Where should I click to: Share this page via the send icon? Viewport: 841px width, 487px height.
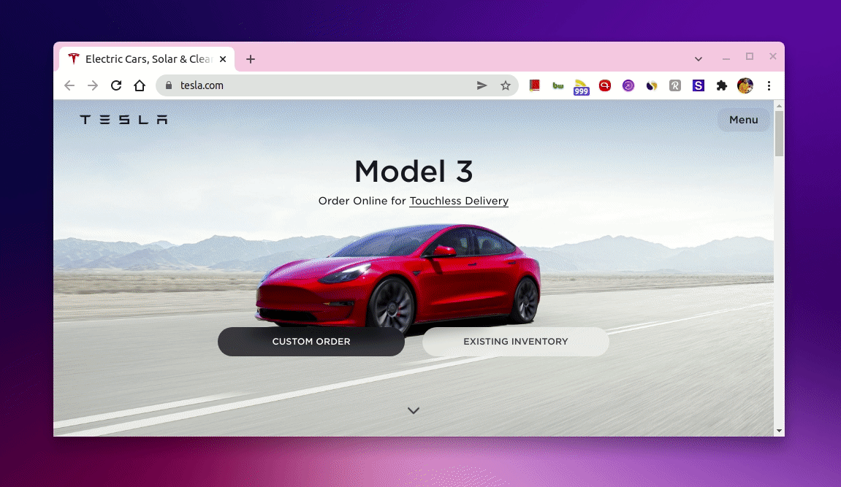(x=482, y=85)
